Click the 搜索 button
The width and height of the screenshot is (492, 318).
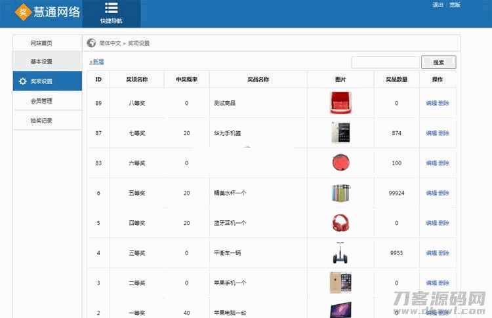pos(438,62)
